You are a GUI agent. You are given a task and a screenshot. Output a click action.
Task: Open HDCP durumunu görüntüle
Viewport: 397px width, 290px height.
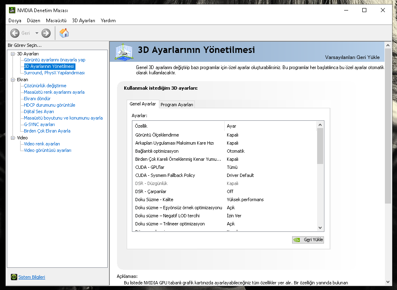tap(49, 105)
